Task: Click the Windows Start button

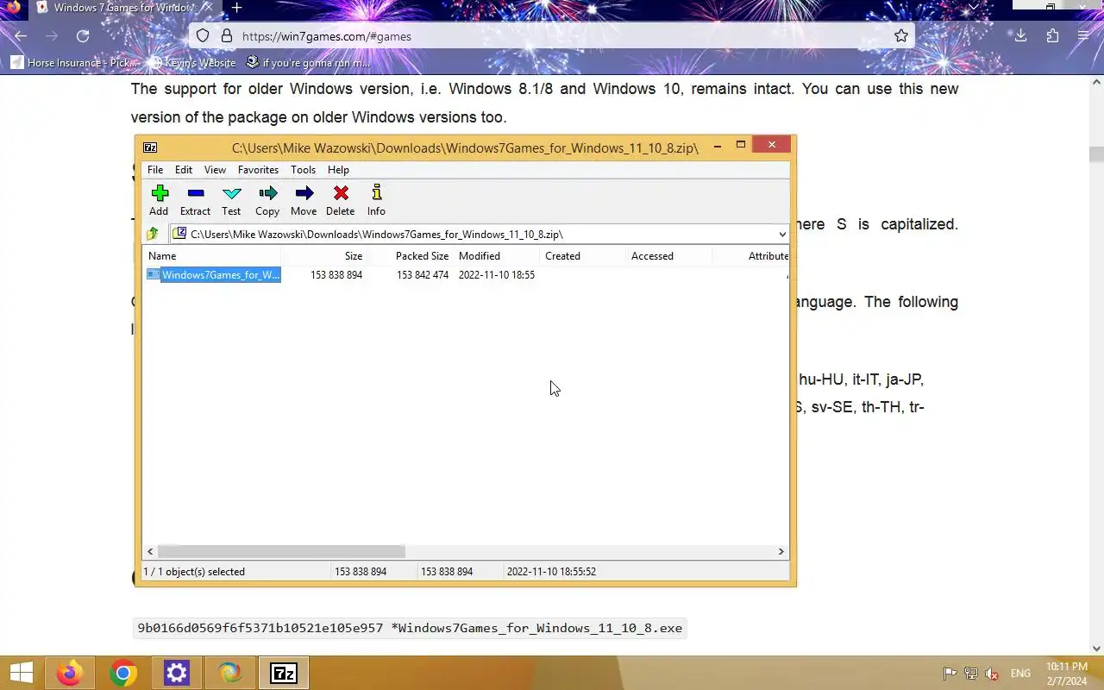Action: 21,673
